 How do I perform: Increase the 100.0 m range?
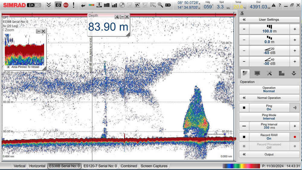coord(295,29)
